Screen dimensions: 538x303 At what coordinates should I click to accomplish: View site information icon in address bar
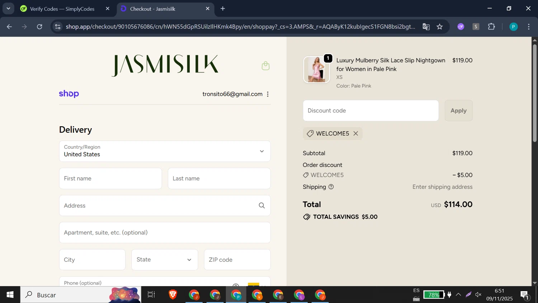(58, 27)
